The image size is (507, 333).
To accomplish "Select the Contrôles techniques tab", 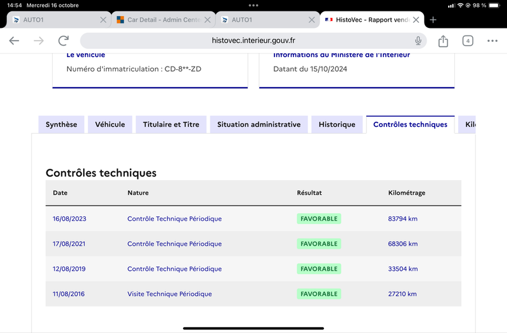I will click(x=410, y=124).
